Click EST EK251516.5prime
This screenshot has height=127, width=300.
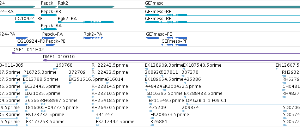pos(88,79)
